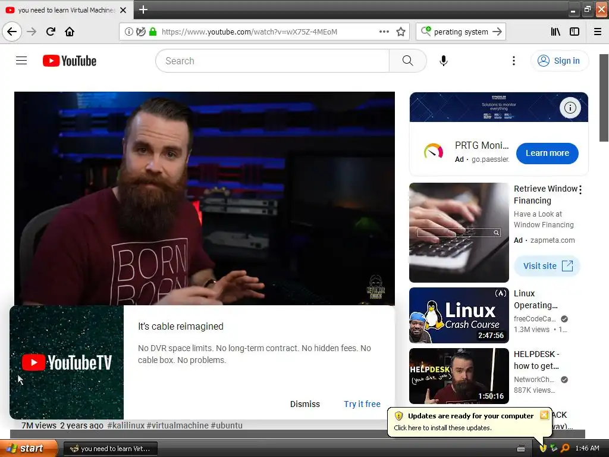Click Learn more on the PRTG ad
The image size is (609, 457).
547,153
